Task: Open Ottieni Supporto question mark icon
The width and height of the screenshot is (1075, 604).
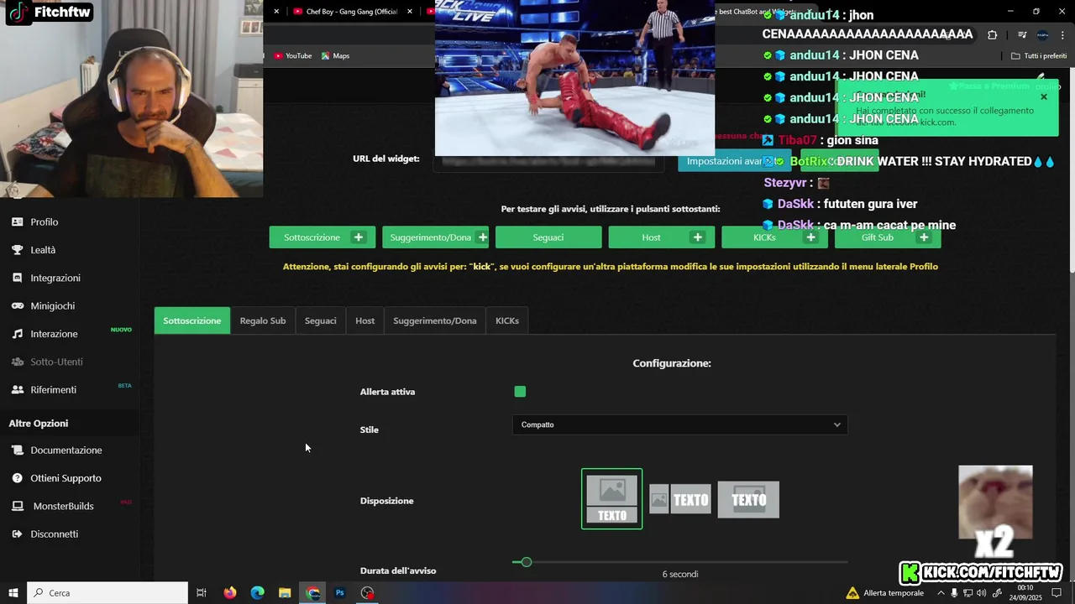Action: [x=17, y=478]
